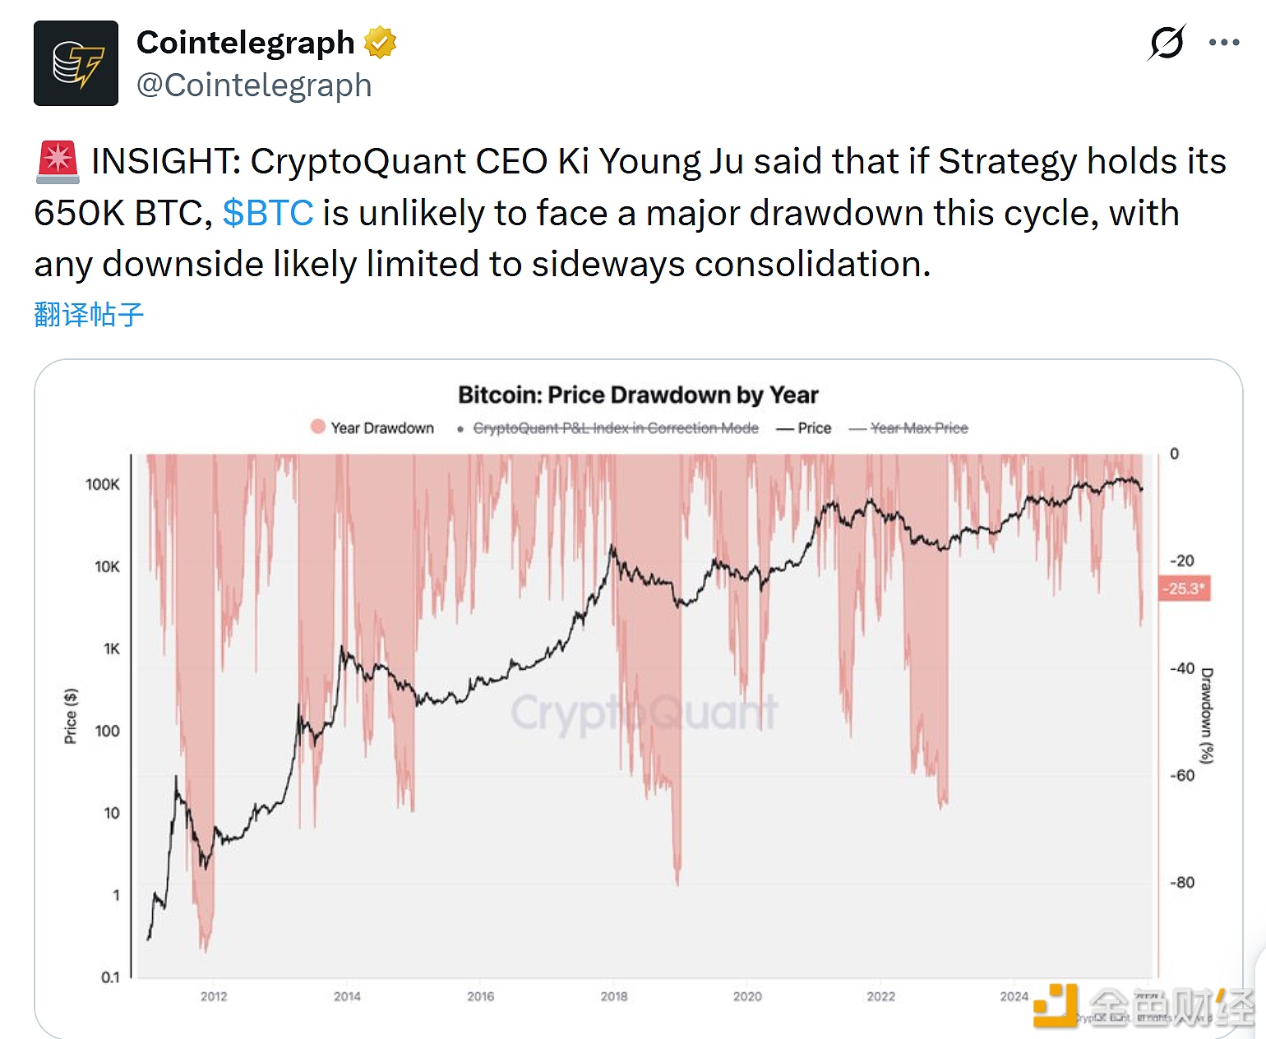Screen dimensions: 1266x1039
Task: Click the Year Drawdown red dot legend marker
Action: click(316, 427)
